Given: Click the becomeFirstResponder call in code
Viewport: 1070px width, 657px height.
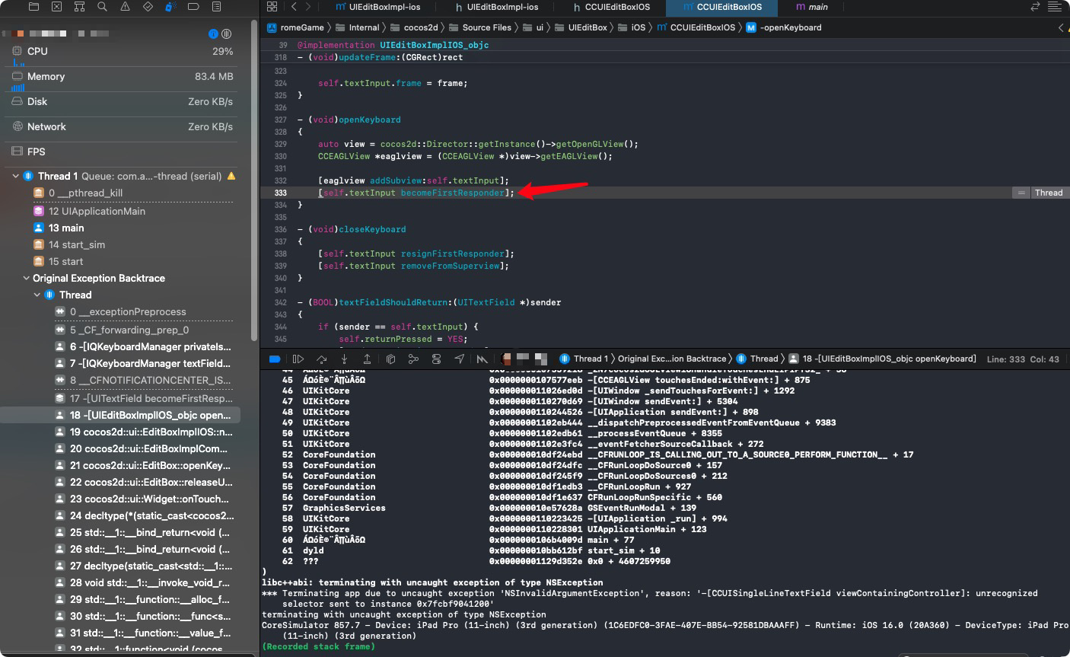Looking at the screenshot, I should pos(452,193).
